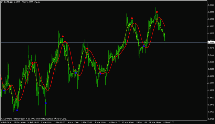Click the 3 Mar 09:00 time label
This screenshot has width=215, height=124.
60,123
